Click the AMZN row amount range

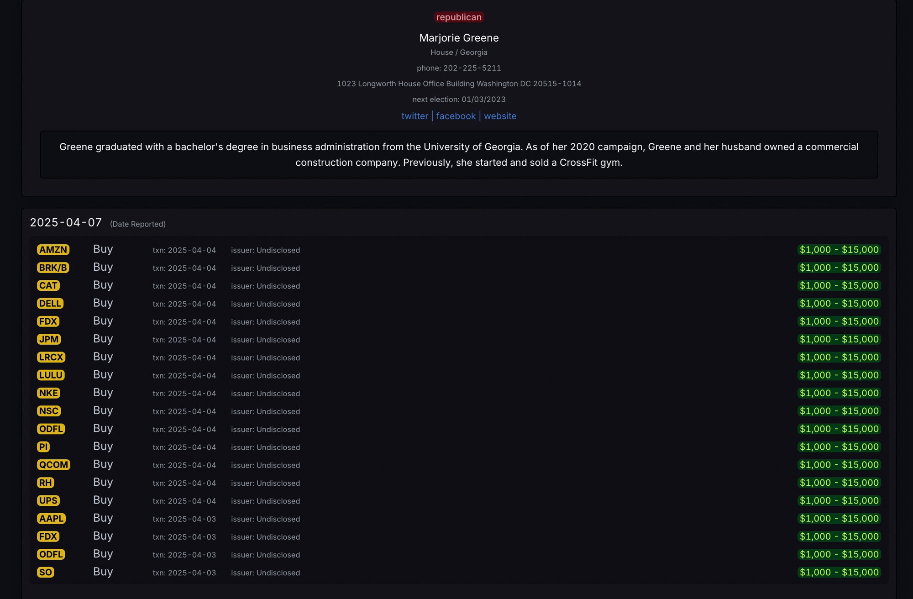[x=839, y=250]
